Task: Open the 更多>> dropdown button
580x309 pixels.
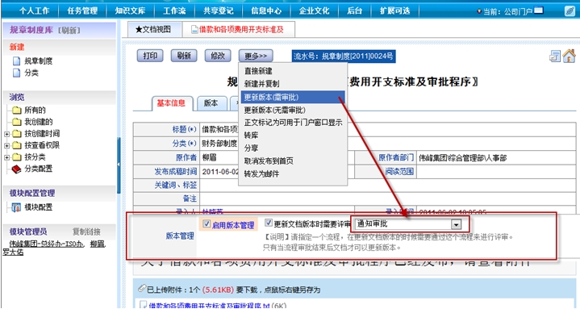Action: point(256,56)
